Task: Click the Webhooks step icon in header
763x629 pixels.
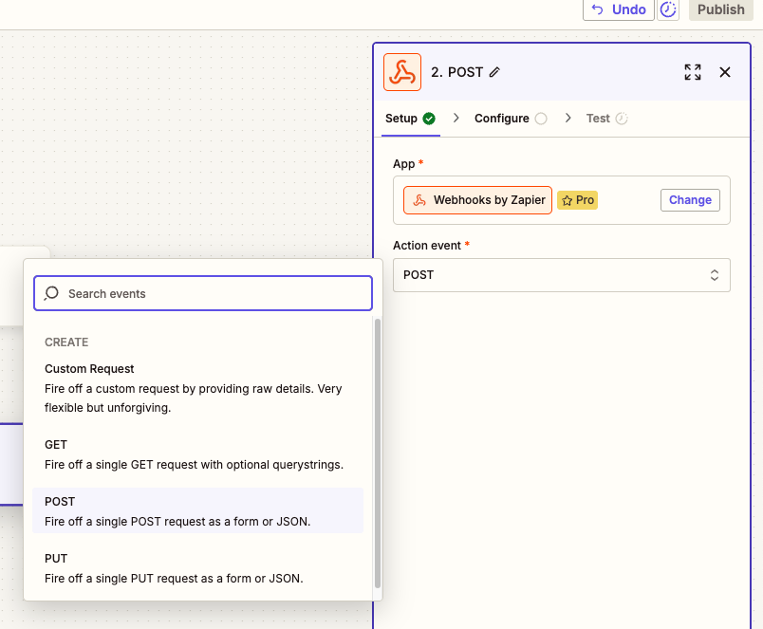Action: pos(402,72)
